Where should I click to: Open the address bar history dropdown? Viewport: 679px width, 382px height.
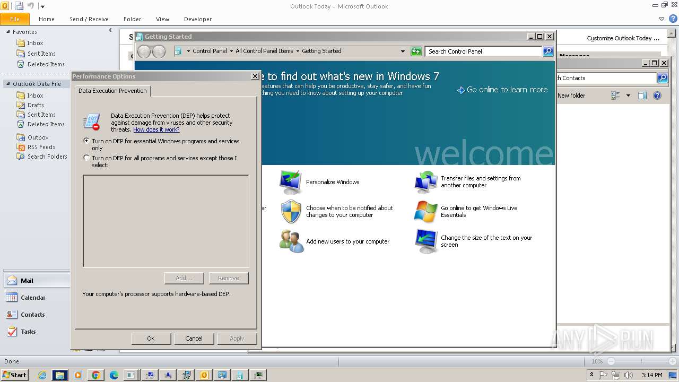(x=403, y=51)
